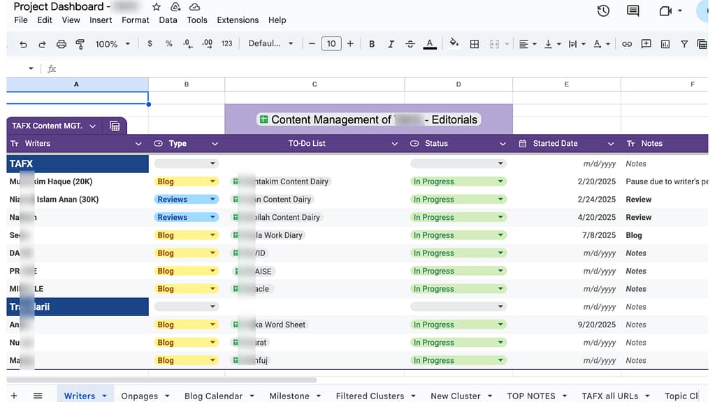Open the cell fill color picker
Viewport: 715px width, 402px height.
pyautogui.click(x=454, y=44)
